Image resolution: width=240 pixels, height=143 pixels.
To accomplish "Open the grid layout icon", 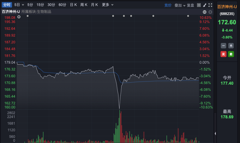I will tap(199, 5).
